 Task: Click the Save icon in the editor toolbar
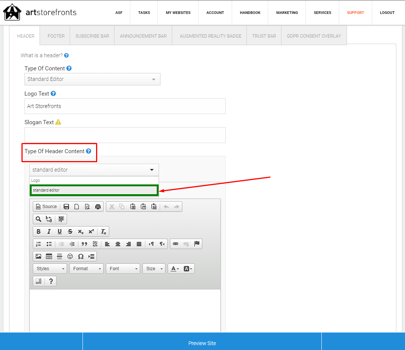pos(66,207)
